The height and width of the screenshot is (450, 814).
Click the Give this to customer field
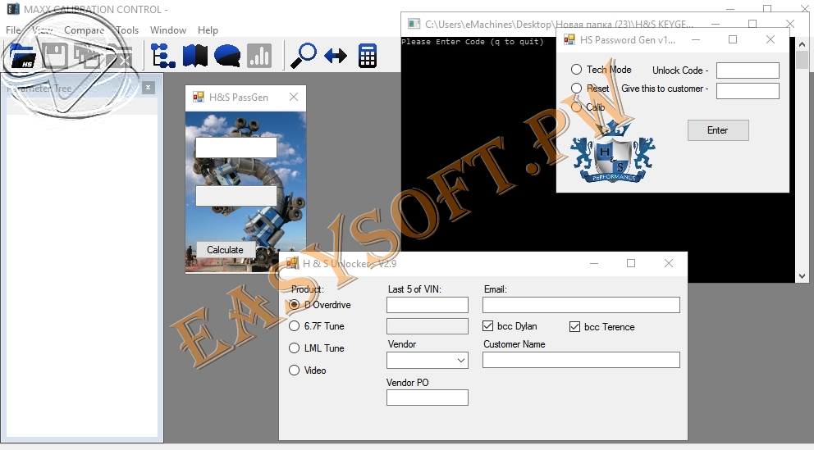[x=748, y=91]
